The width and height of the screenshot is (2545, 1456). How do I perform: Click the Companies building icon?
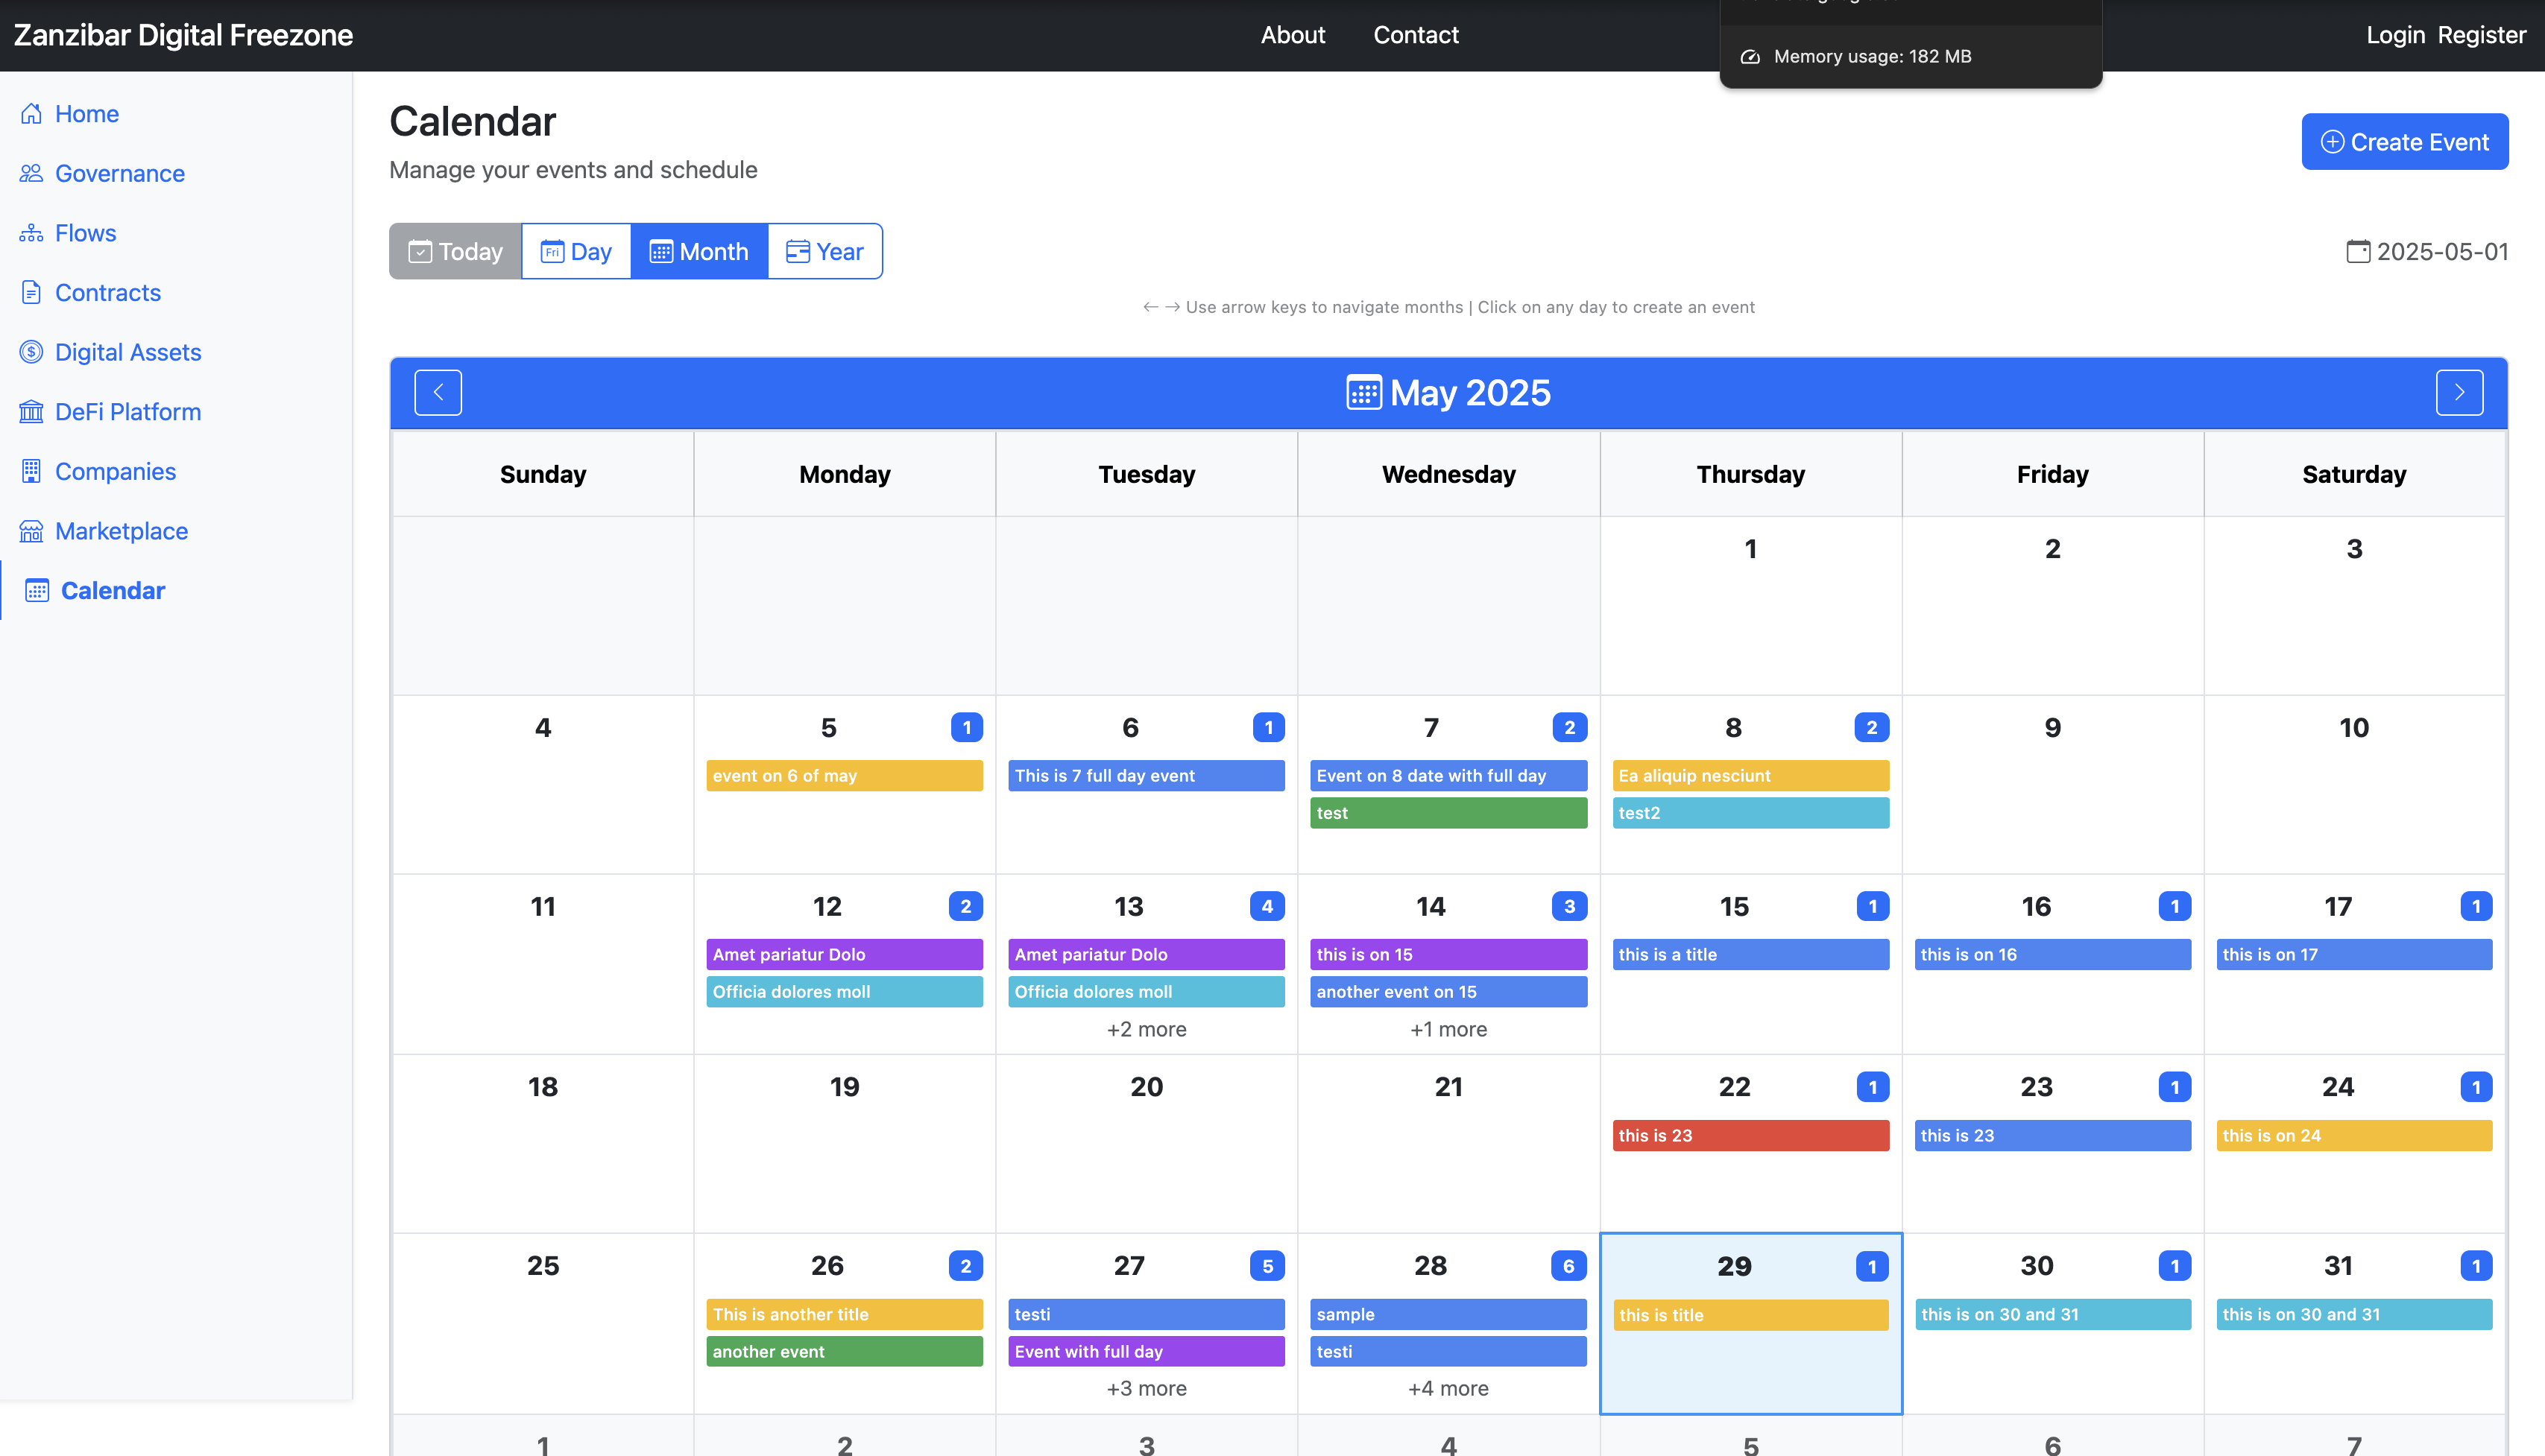tap(31, 471)
